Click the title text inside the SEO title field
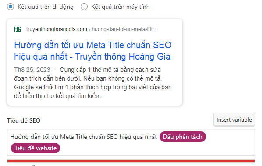This screenshot has height=166, width=263. 83,137
